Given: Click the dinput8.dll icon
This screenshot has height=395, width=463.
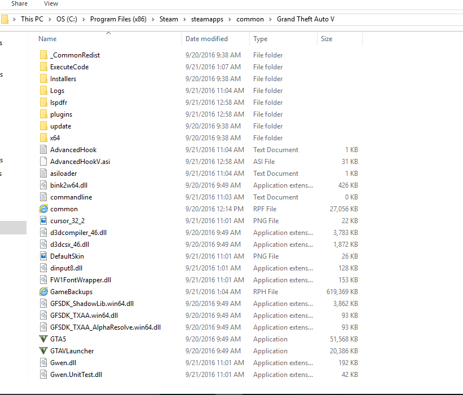Looking at the screenshot, I should tap(43, 268).
